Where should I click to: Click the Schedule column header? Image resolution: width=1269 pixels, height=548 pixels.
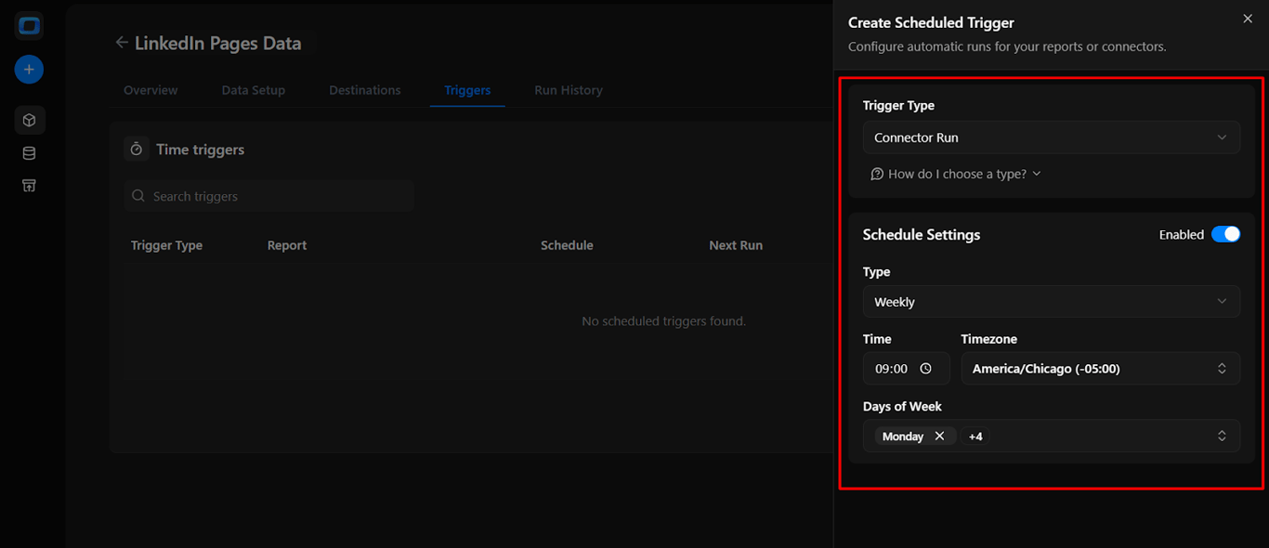click(567, 245)
